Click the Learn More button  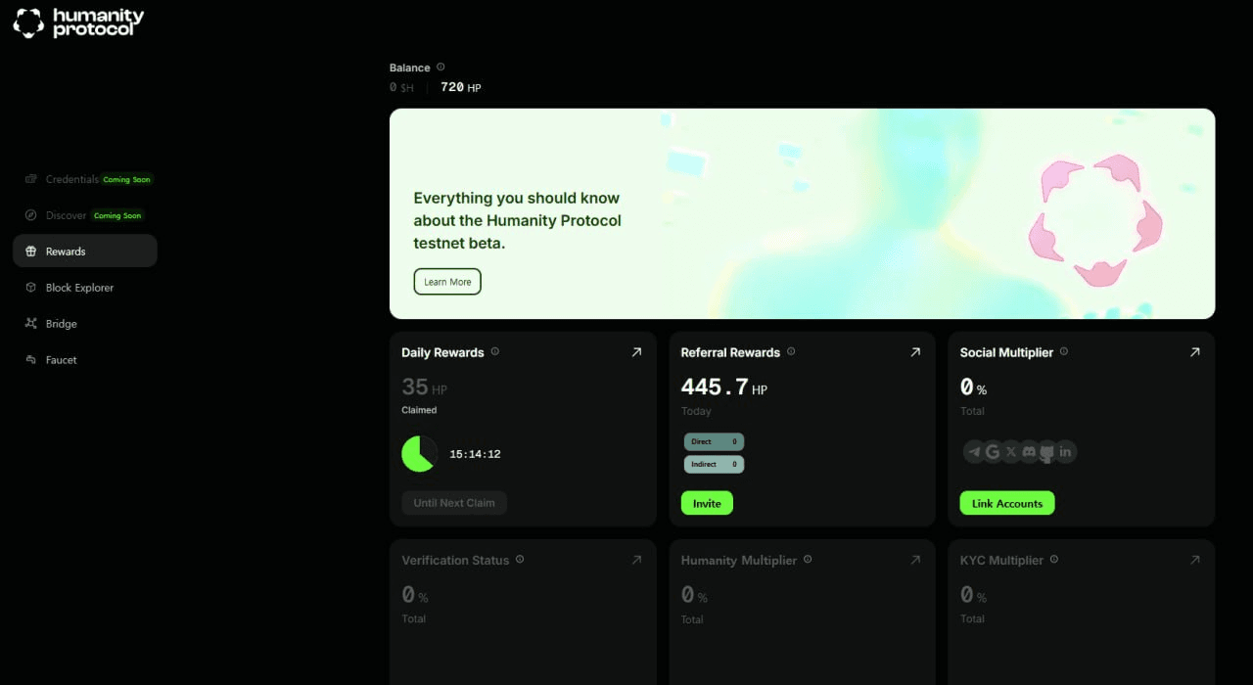[447, 282]
